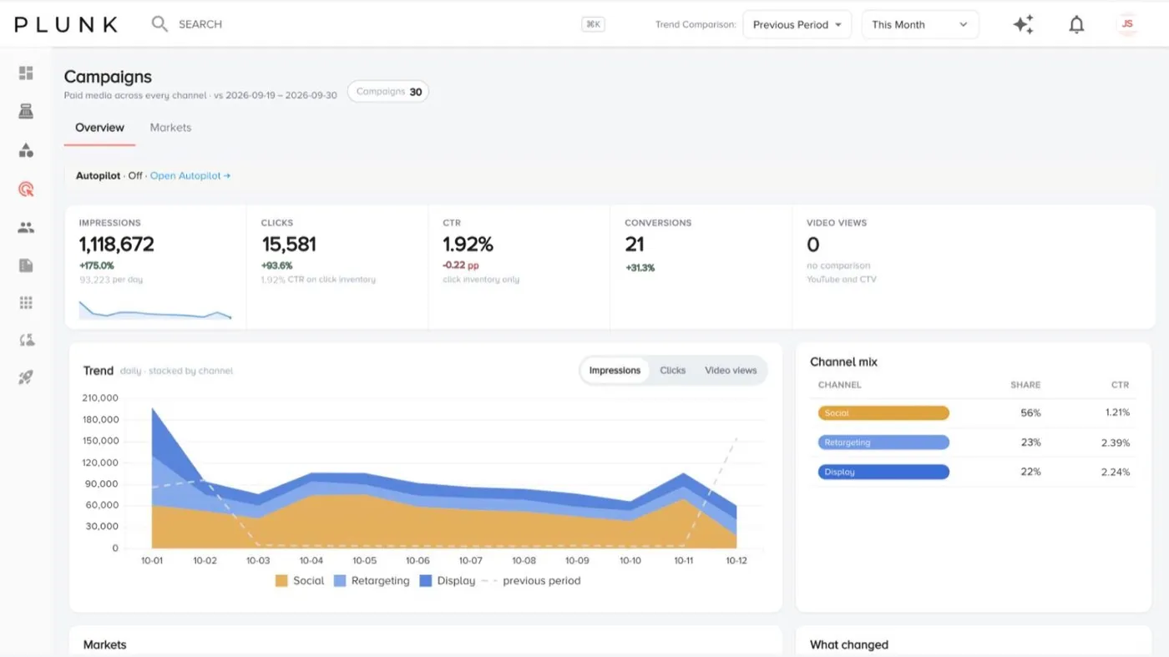Image resolution: width=1169 pixels, height=657 pixels.
Task: Switch to the Overview tab
Action: click(x=99, y=128)
